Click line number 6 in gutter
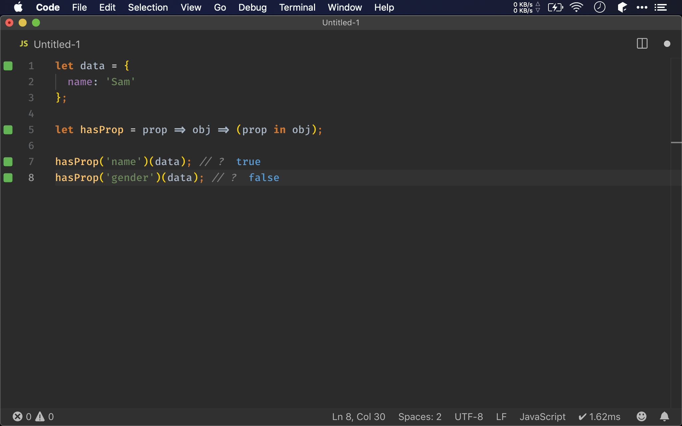The width and height of the screenshot is (682, 426). coord(31,146)
